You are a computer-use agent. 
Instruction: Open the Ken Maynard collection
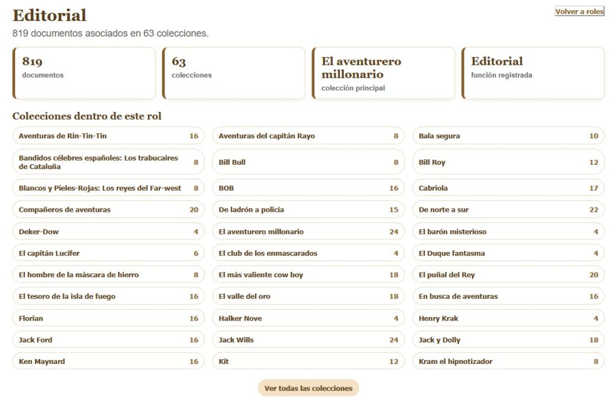(108, 362)
